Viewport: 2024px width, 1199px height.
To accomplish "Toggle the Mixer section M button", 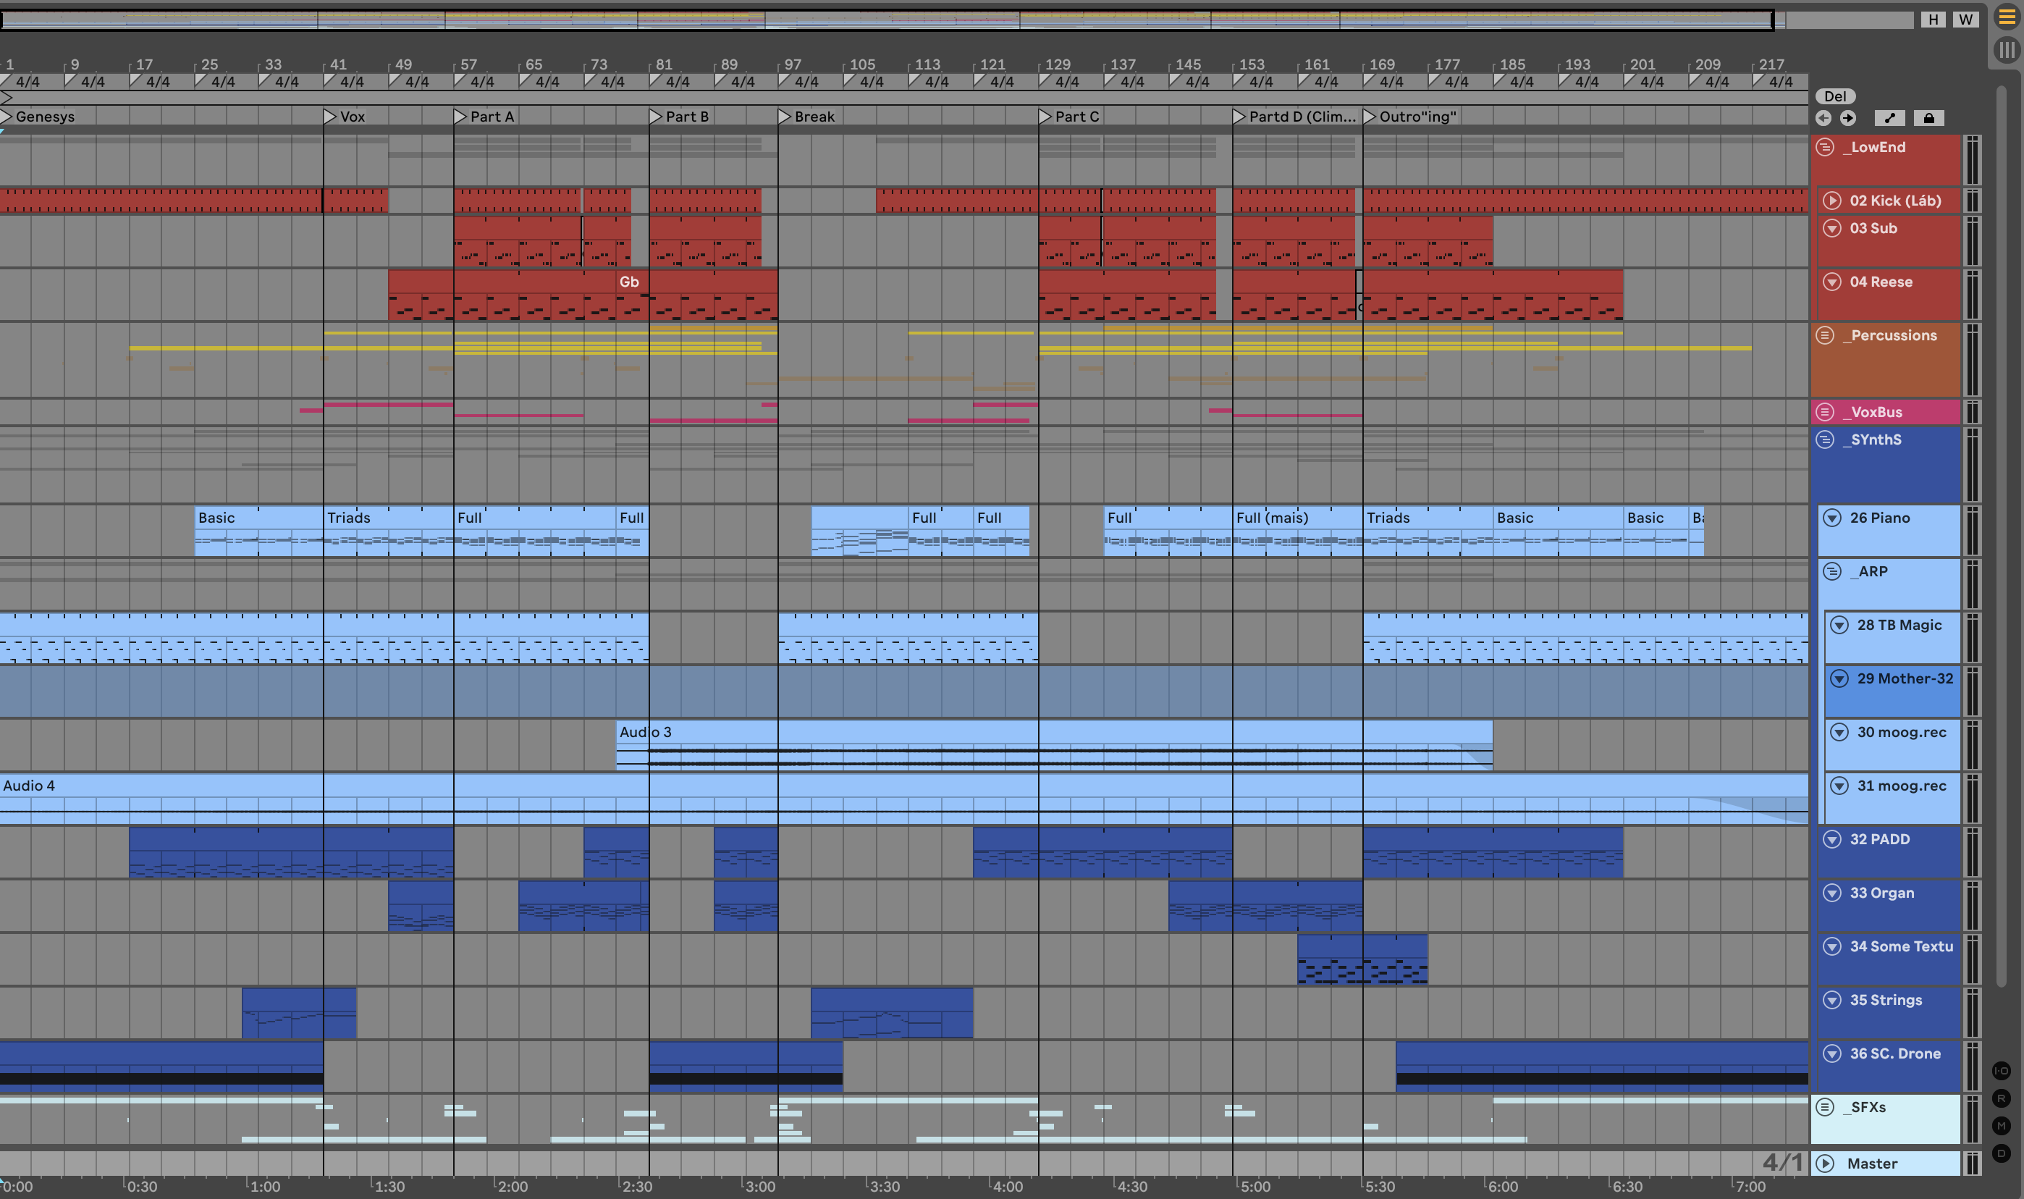I will pos(2002,1125).
